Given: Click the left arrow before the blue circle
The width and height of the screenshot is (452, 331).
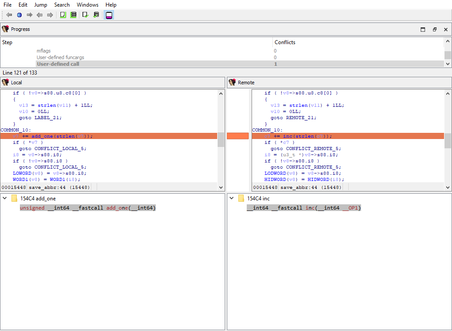Looking at the screenshot, I should 9,15.
